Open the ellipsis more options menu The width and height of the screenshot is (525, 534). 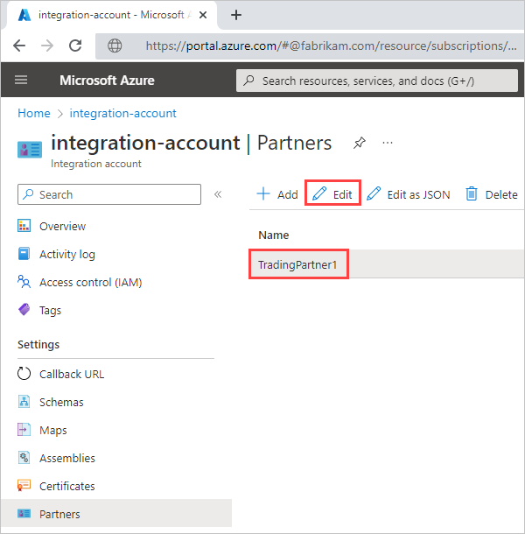(x=388, y=143)
